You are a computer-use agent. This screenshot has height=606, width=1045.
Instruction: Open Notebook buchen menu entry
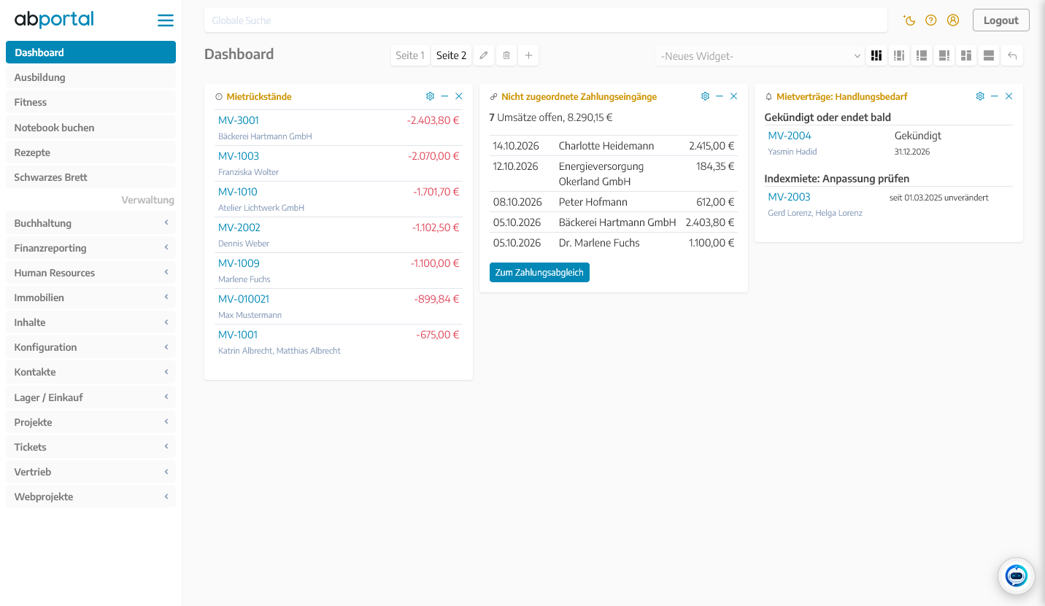[90, 128]
